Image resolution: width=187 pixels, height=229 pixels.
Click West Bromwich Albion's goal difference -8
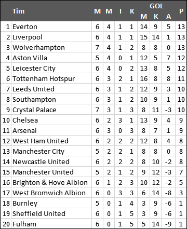click(168, 193)
